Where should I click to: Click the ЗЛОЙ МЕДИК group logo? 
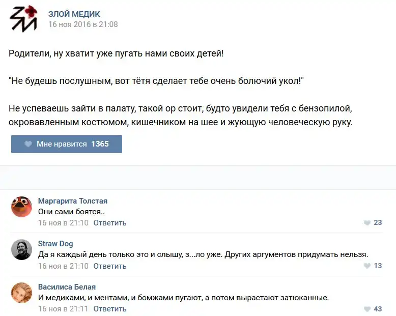pyautogui.click(x=23, y=19)
